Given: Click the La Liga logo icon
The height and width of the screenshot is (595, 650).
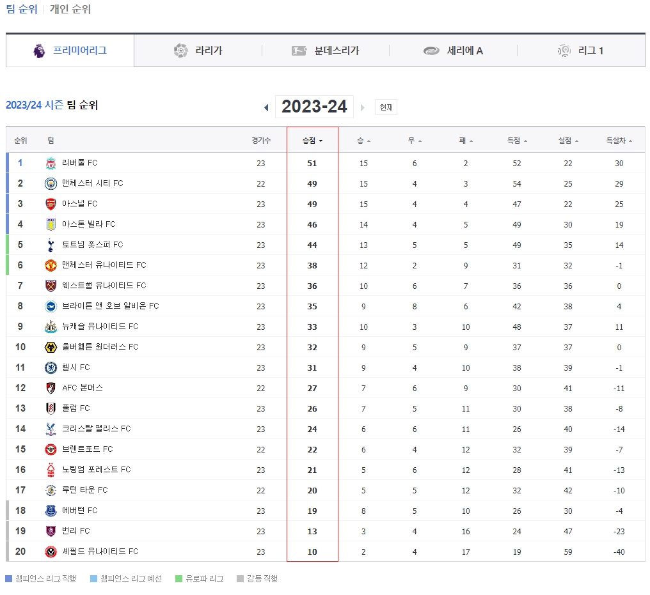Looking at the screenshot, I should pos(181,50).
